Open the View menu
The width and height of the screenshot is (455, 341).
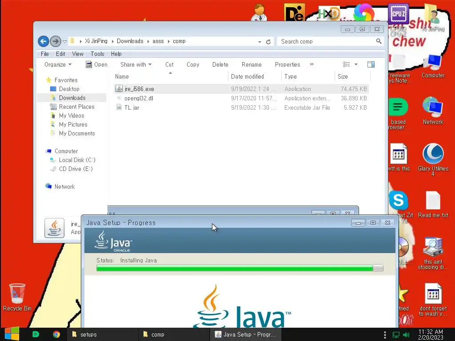pos(77,54)
